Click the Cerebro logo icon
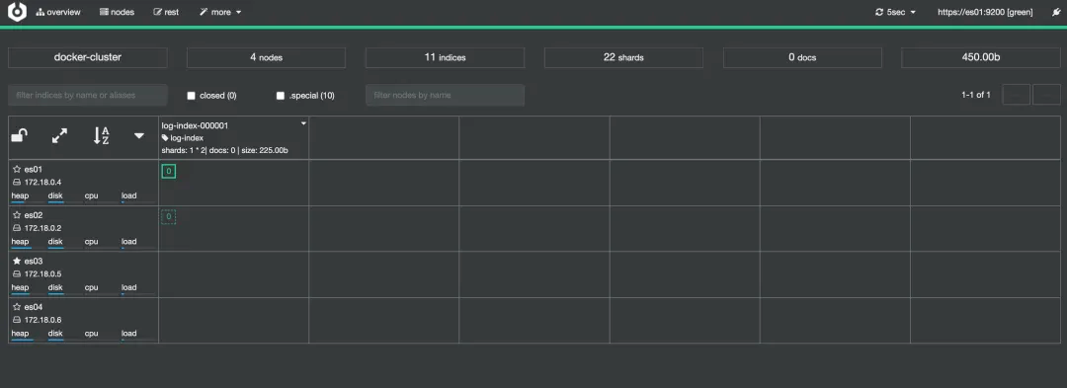Screen dimensions: 1067x388 [17, 12]
